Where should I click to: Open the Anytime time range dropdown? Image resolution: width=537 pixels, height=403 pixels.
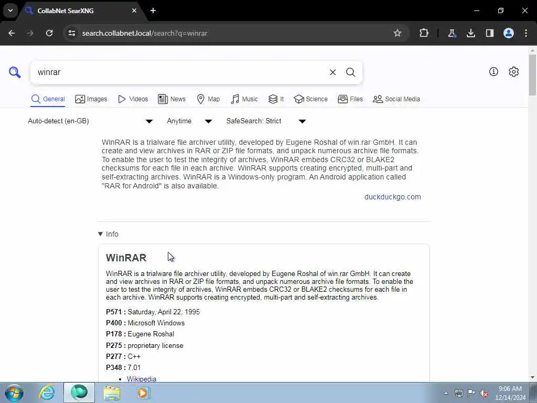click(189, 121)
